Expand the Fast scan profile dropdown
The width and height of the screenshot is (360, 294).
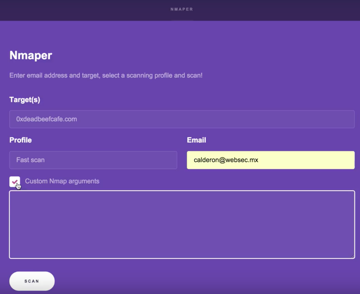pos(93,160)
